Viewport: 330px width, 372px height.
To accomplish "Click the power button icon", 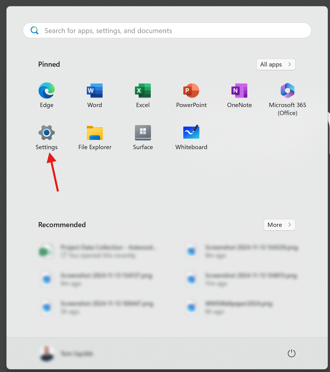I will coord(292,353).
